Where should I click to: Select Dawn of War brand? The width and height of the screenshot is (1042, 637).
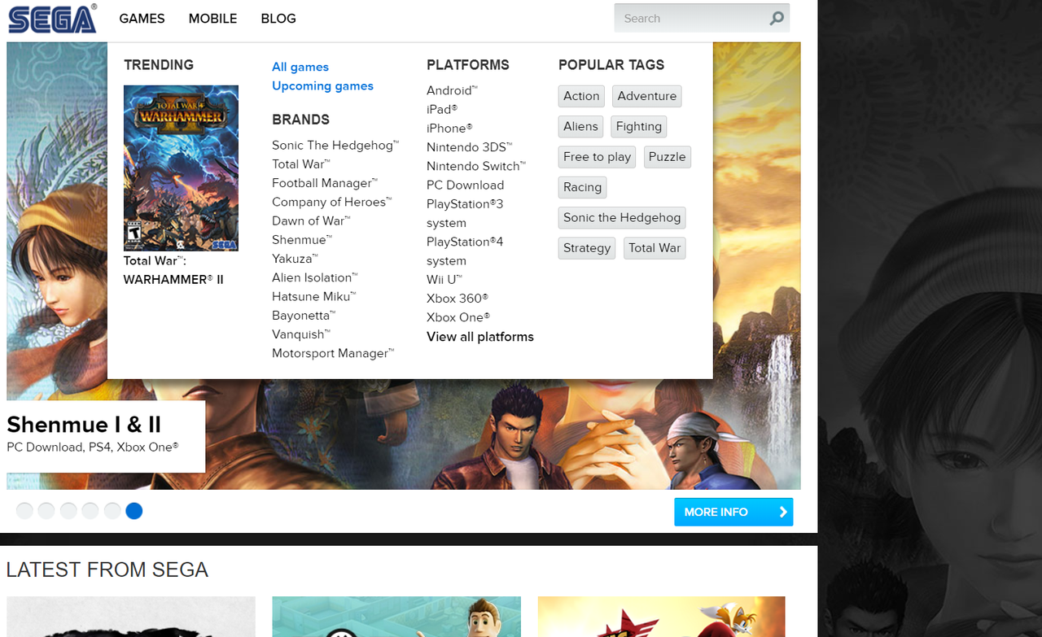pyautogui.click(x=311, y=220)
